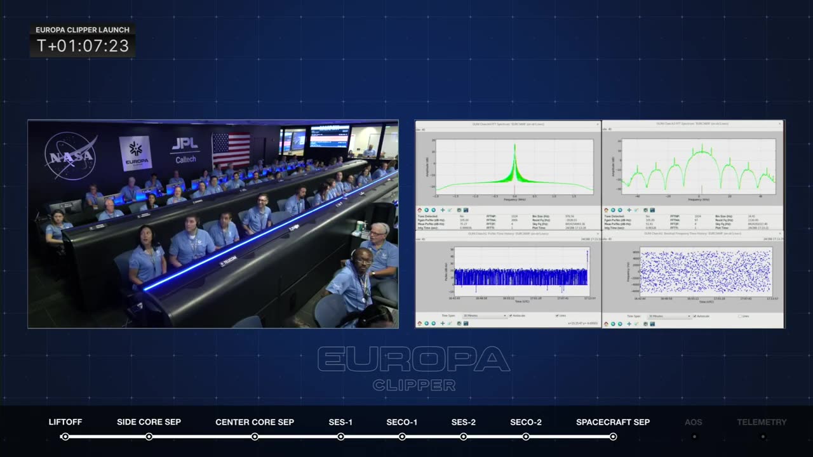Select Pan tool in left FFT Spectrum toolbar
813x457 pixels.
pyautogui.click(x=443, y=210)
